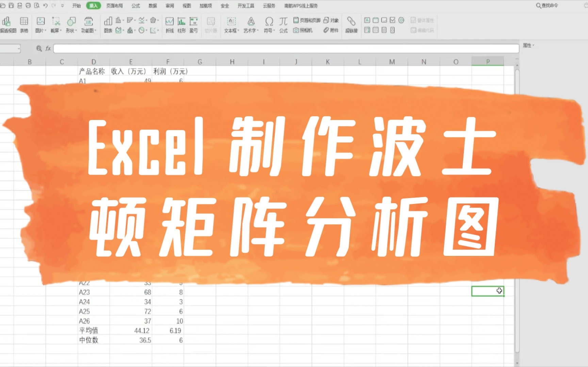Viewport: 588px width, 367px height.
Task: Click the 照相机 camera tool
Action: click(303, 30)
